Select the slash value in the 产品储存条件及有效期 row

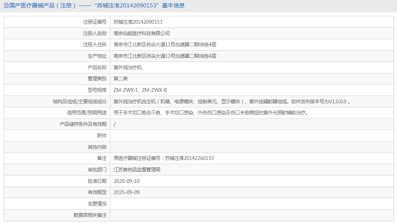click(x=115, y=124)
